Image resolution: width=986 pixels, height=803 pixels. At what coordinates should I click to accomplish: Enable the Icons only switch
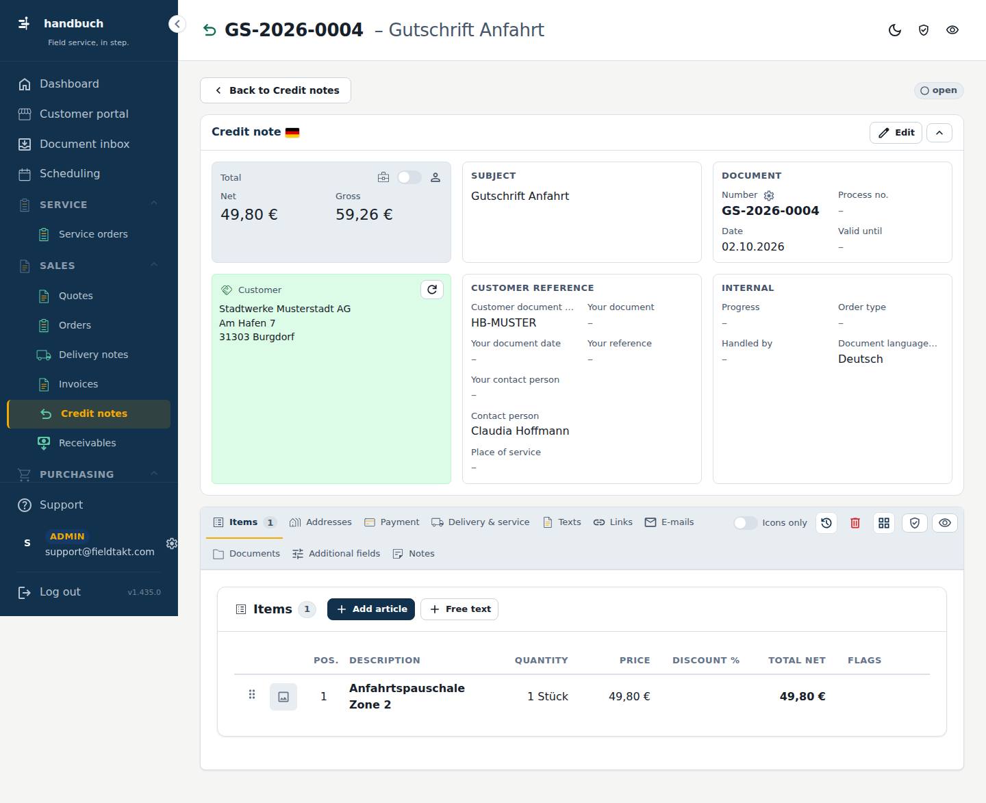pos(745,523)
